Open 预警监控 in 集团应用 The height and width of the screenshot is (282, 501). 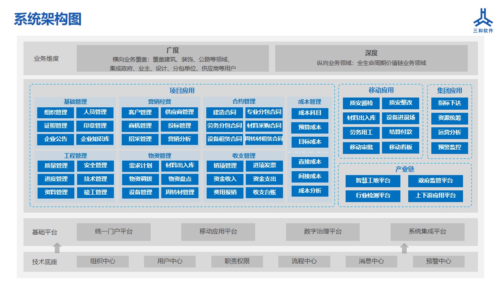point(450,148)
